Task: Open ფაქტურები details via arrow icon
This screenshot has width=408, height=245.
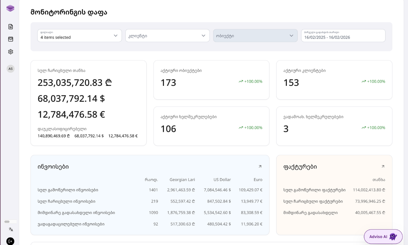Action: point(383,167)
